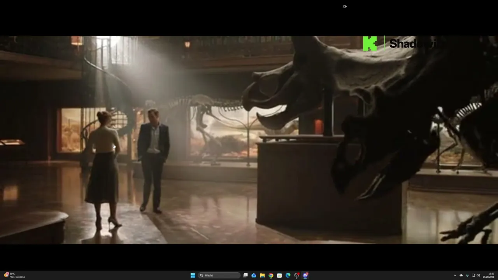Open the clock and date 19:57 panel

click(x=489, y=275)
